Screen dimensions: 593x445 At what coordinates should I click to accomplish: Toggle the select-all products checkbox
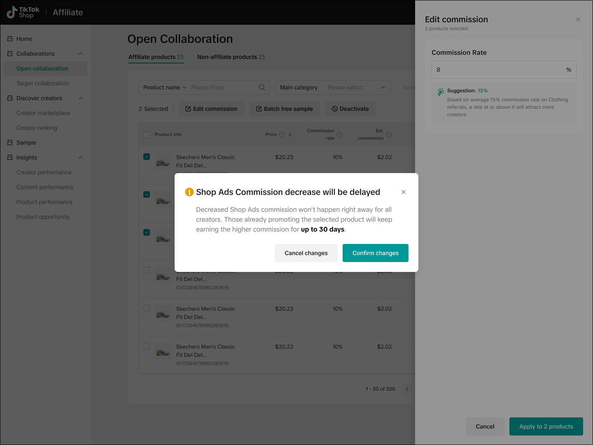click(x=147, y=135)
